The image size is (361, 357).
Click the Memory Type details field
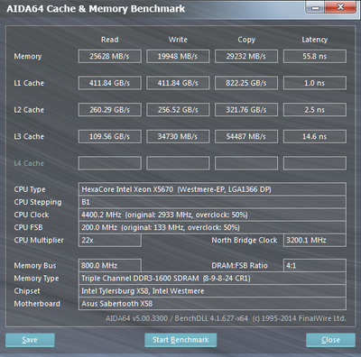[x=212, y=279]
